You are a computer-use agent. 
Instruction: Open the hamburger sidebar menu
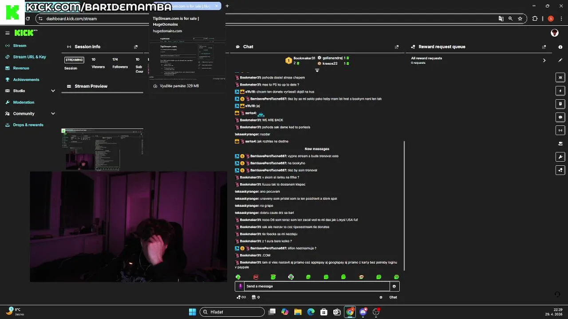pyautogui.click(x=8, y=33)
